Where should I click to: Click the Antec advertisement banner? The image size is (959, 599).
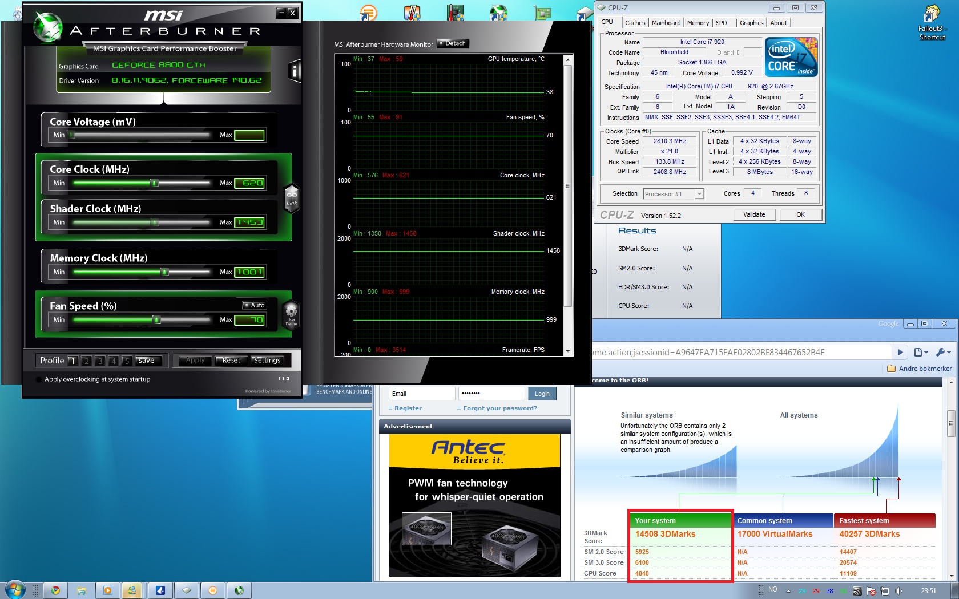[475, 505]
